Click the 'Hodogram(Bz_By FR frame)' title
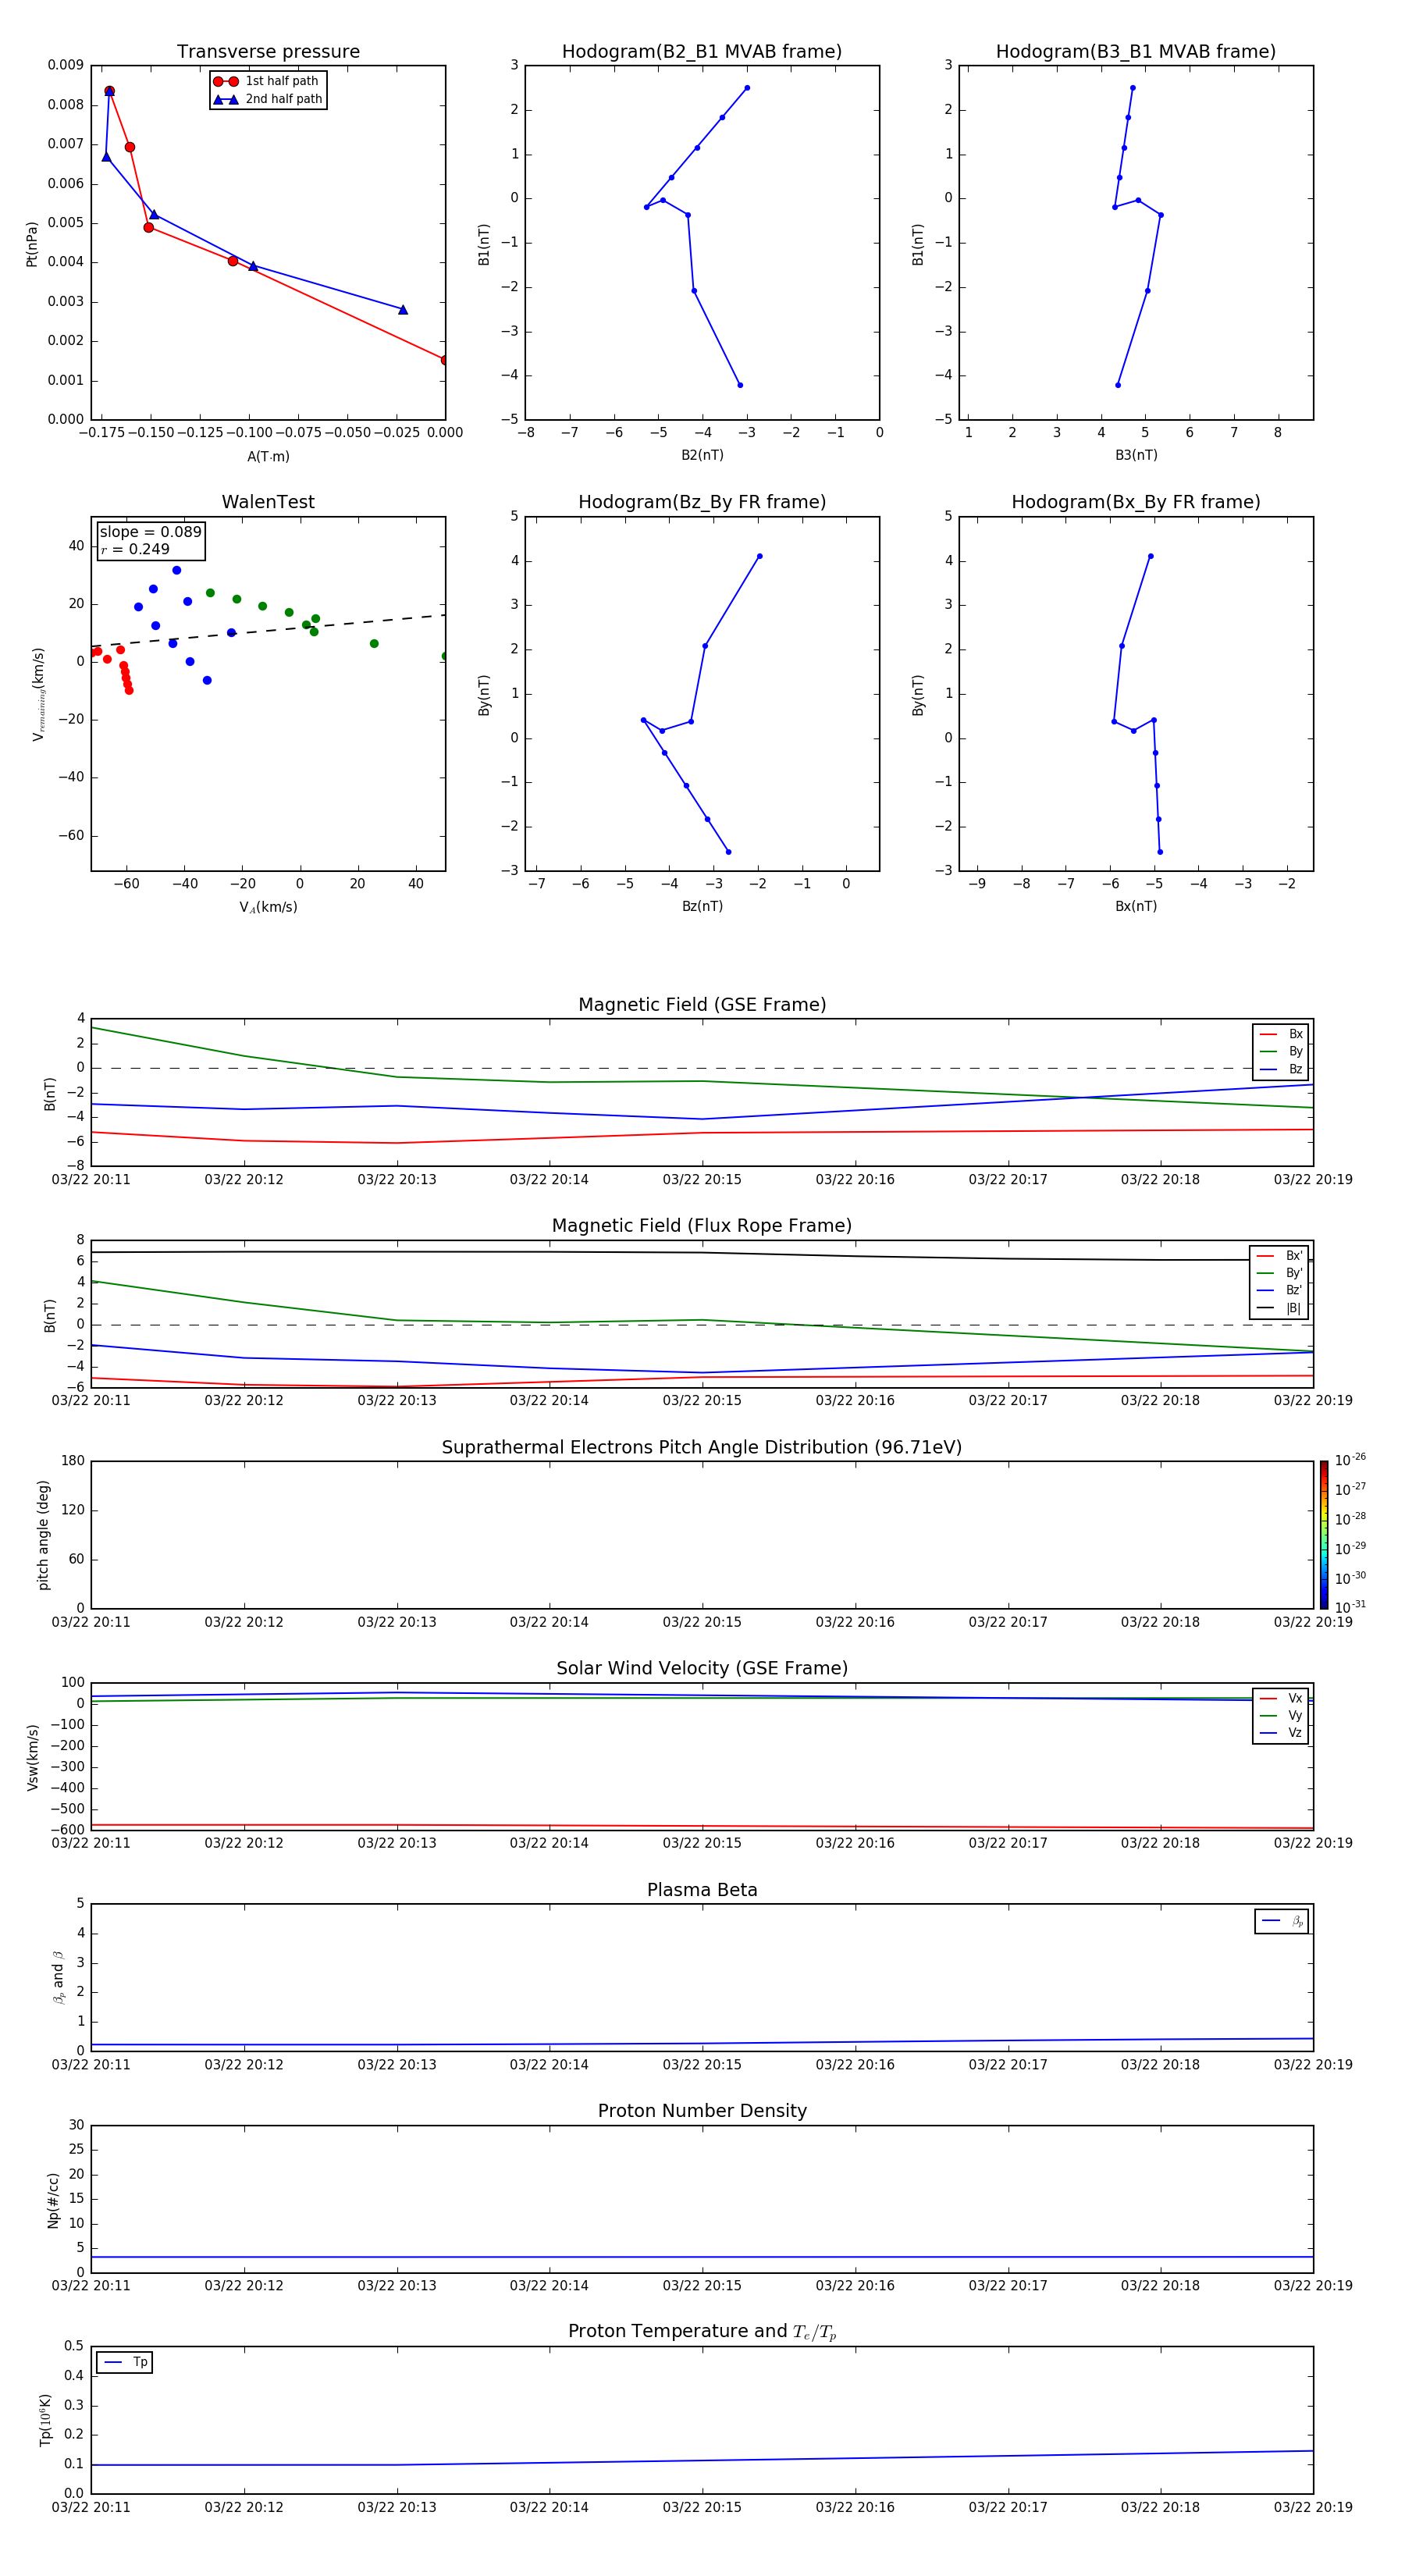This screenshot has width=1405, height=2576. point(702,502)
